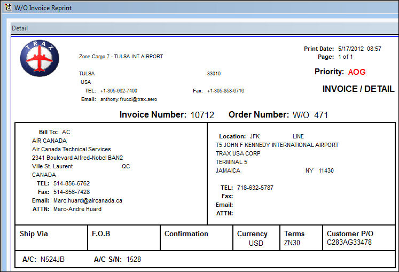Click the TERMINAL 5 line
Image resolution: width=399 pixels, height=272 pixels.
click(231, 162)
